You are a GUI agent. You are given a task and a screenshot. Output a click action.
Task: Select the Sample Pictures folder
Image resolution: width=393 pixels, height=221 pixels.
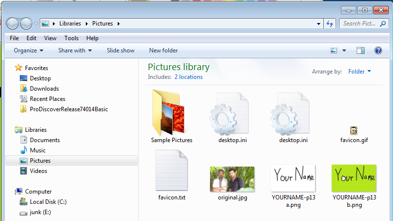[x=172, y=117]
